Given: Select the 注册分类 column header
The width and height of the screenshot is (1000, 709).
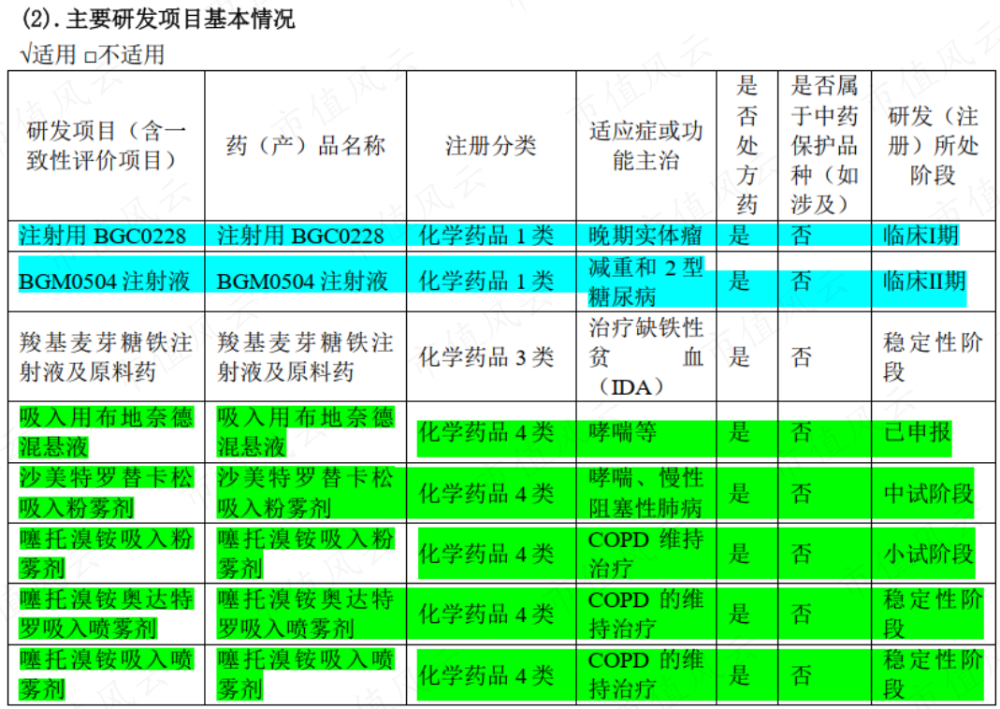Looking at the screenshot, I should click(490, 146).
